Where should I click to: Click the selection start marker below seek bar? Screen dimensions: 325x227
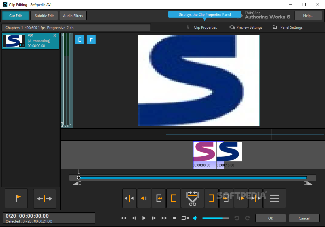[x=77, y=183]
